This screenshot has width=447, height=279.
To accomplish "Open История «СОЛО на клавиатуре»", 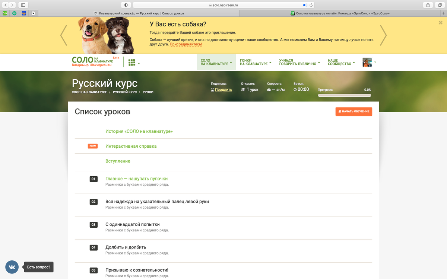I will [x=139, y=131].
